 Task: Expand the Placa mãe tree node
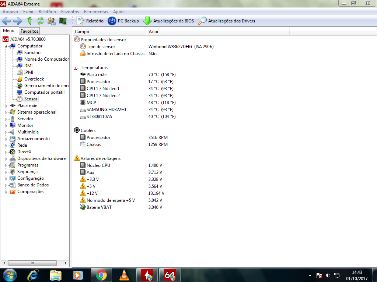coord(6,106)
